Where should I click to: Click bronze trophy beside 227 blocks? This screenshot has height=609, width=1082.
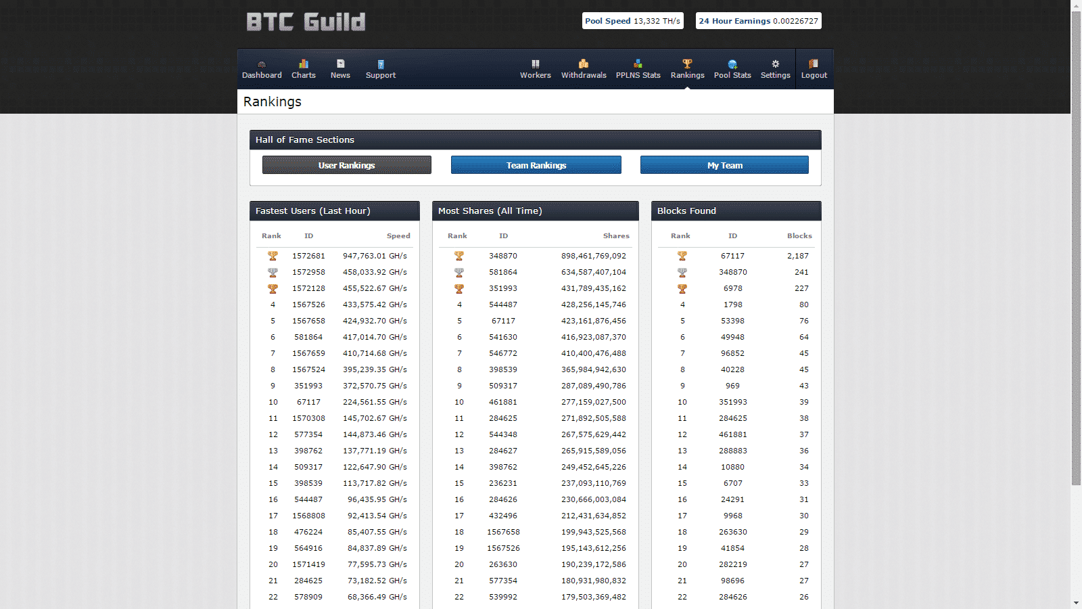tap(682, 288)
